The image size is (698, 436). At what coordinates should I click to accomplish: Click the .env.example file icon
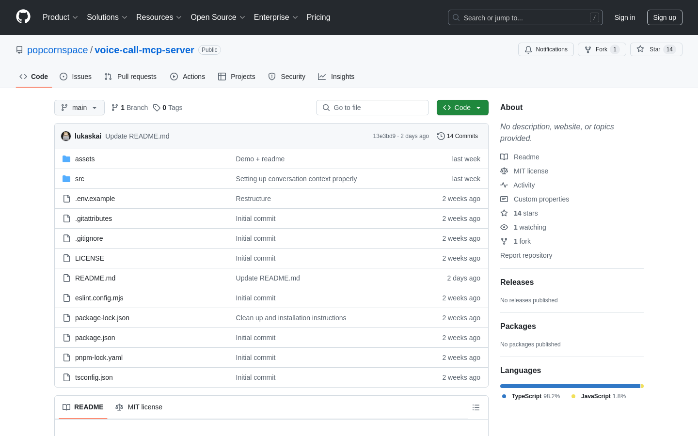[x=66, y=199]
